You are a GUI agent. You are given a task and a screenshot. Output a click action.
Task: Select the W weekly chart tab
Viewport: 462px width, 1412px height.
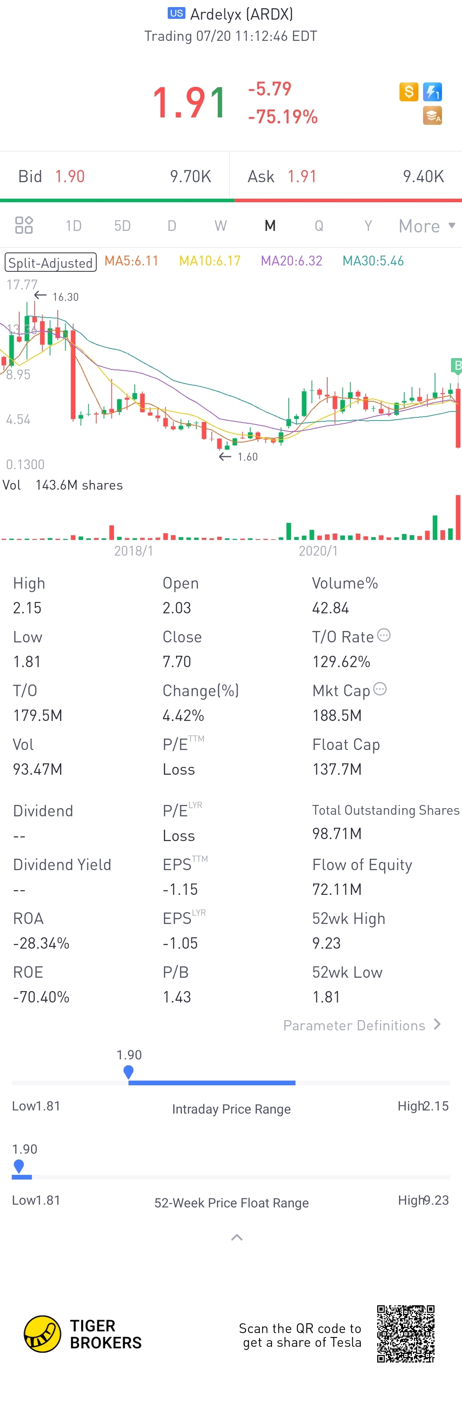coord(220,226)
